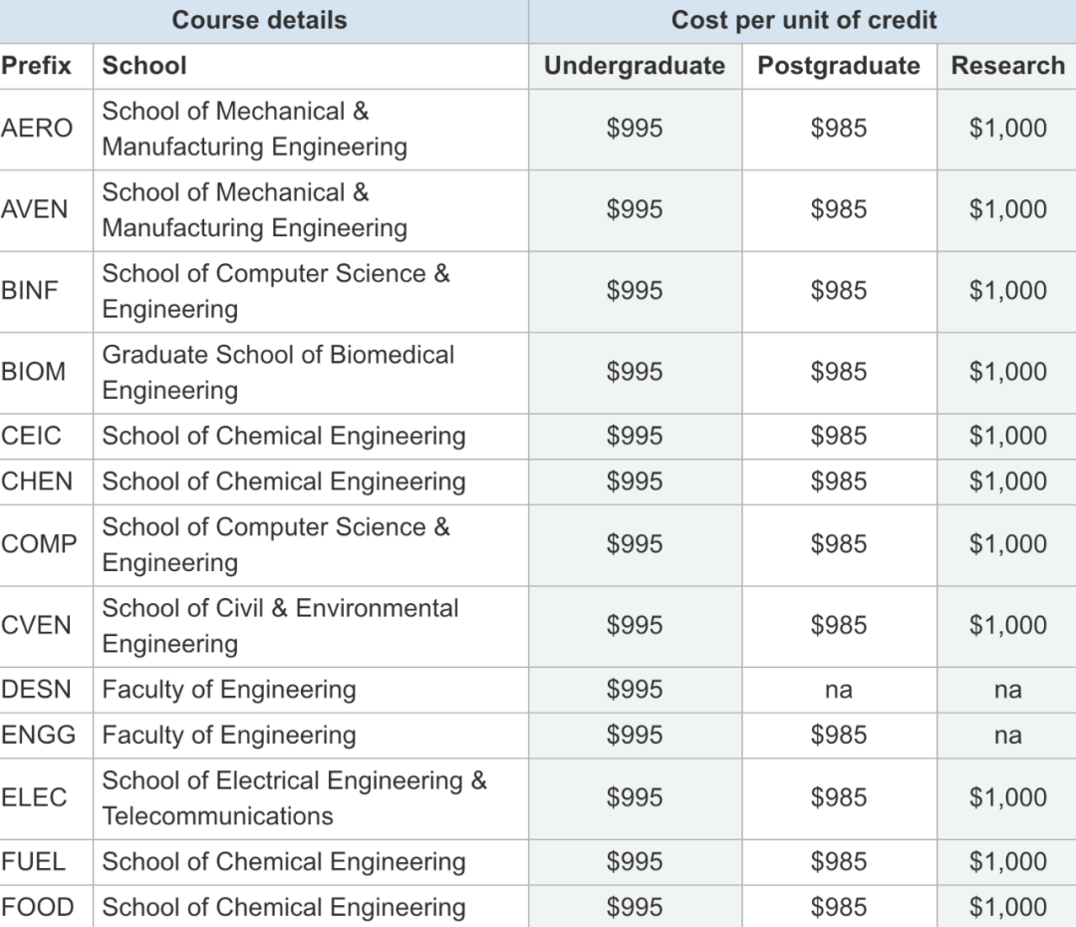Viewport: 1076px width, 927px height.
Task: Click the postgraduate 'na' cell for DESN
Action: tap(839, 690)
